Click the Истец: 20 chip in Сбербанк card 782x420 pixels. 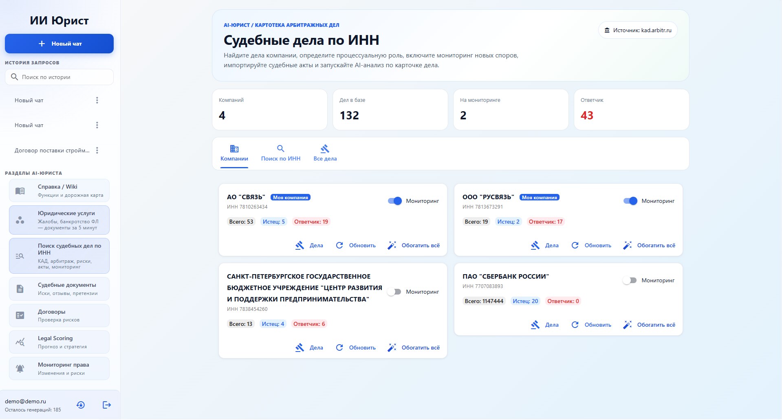525,301
